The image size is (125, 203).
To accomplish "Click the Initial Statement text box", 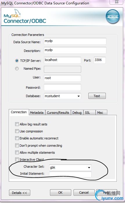I will (70, 174).
